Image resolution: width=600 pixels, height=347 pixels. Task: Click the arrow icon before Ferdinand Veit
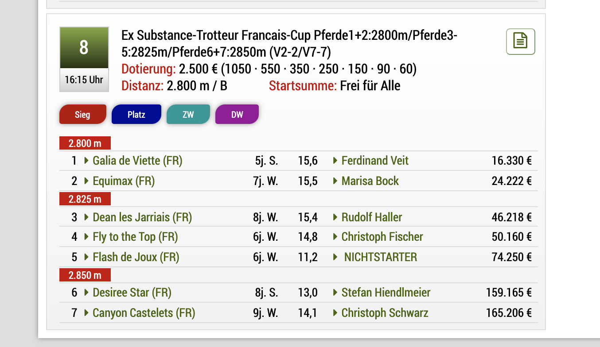pyautogui.click(x=335, y=161)
